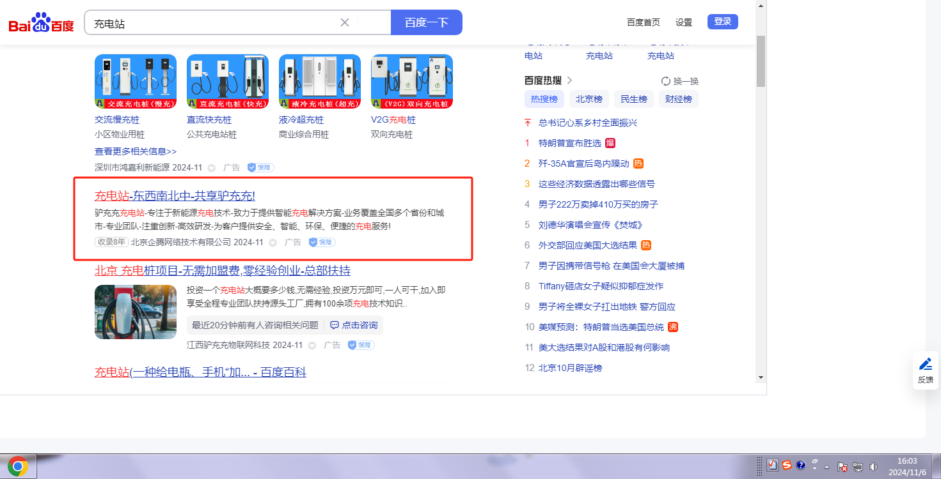The image size is (941, 479).
Task: Open the 直流快充桩 thumbnail image
Action: [228, 81]
